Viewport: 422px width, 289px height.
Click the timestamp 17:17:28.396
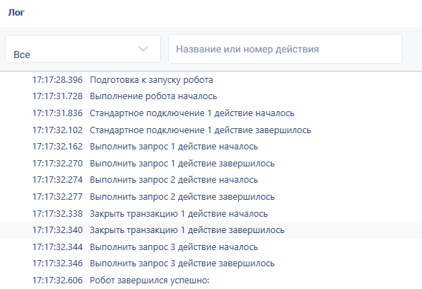[57, 80]
